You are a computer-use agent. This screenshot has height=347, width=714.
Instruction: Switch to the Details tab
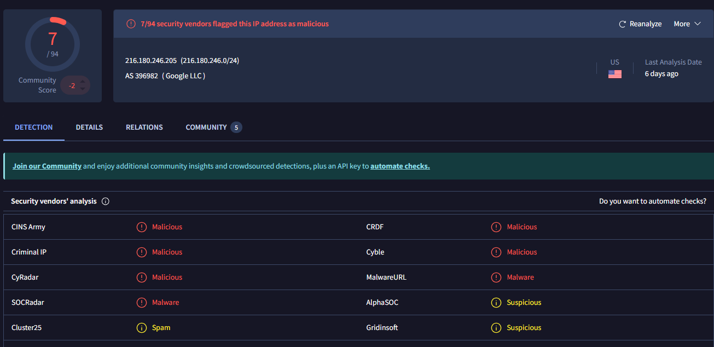click(x=89, y=128)
